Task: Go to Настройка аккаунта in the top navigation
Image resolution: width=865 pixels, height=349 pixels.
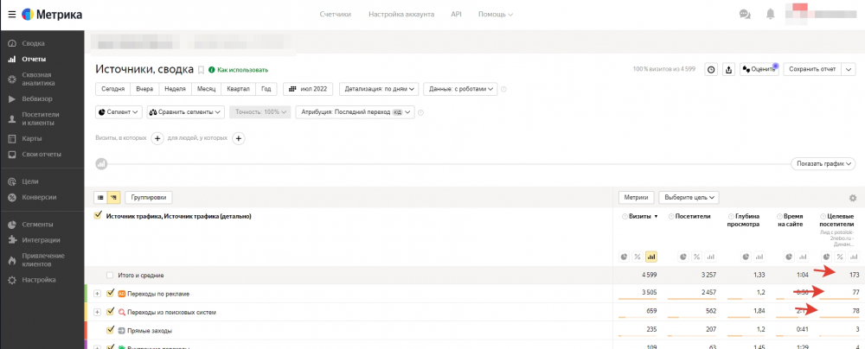Action: 401,15
